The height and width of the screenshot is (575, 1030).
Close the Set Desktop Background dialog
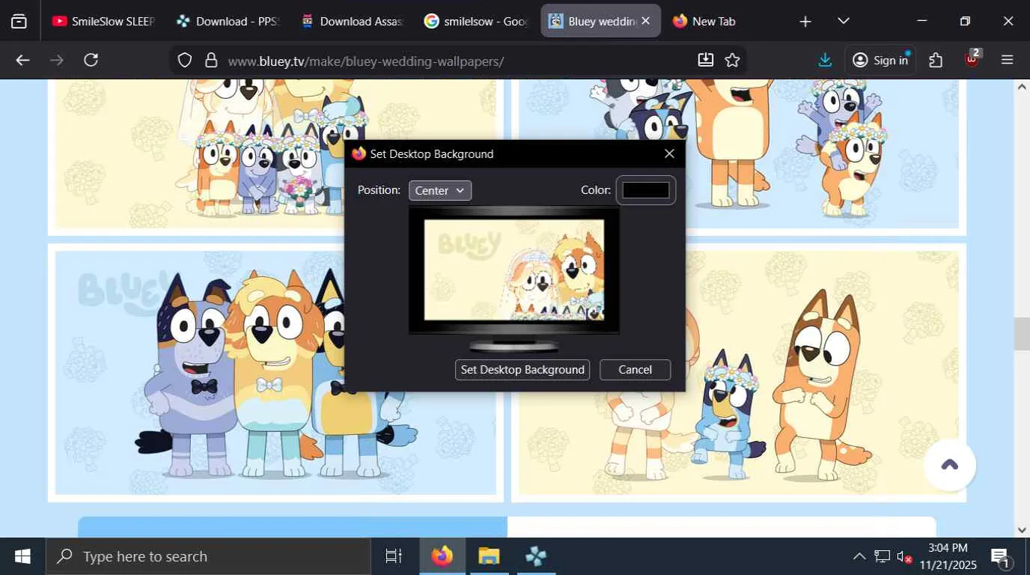click(x=669, y=153)
